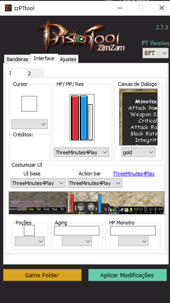Click the Game Folder button
The height and width of the screenshot is (303, 170).
[x=42, y=275]
